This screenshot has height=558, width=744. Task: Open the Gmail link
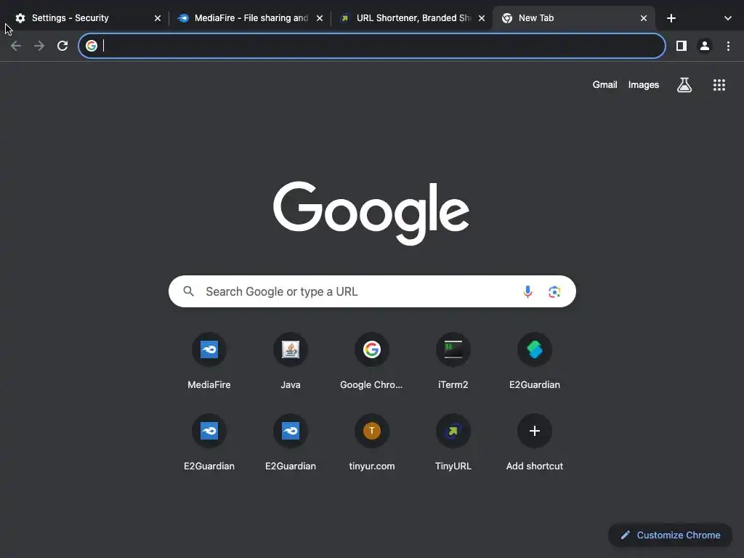click(x=604, y=84)
